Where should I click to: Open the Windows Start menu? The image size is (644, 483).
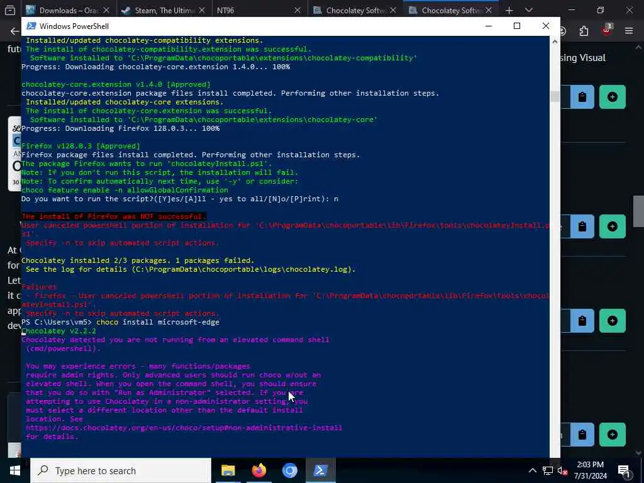(x=15, y=470)
